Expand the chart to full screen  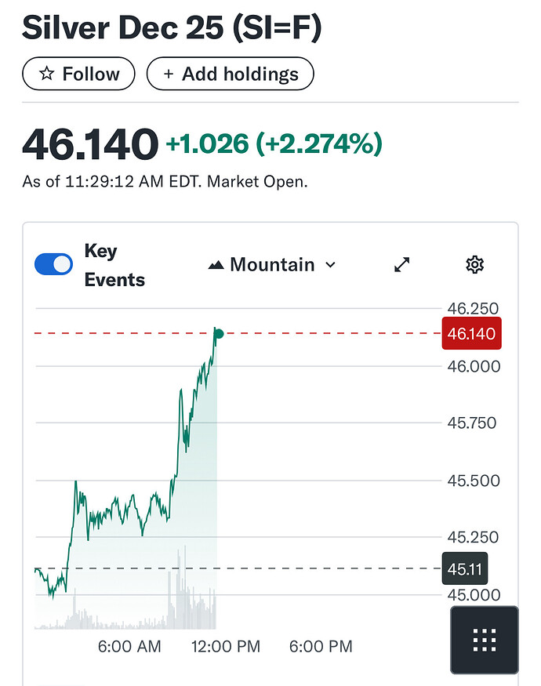coord(402,265)
